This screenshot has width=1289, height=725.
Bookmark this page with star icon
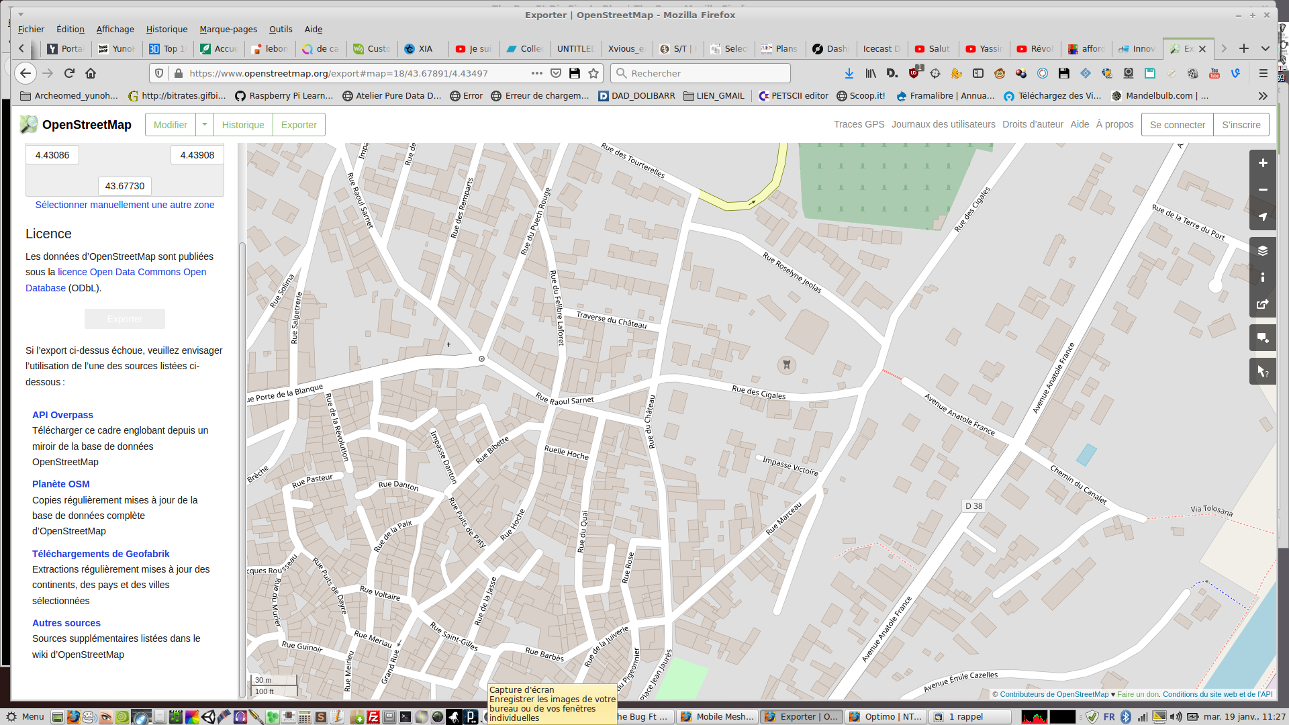(593, 73)
